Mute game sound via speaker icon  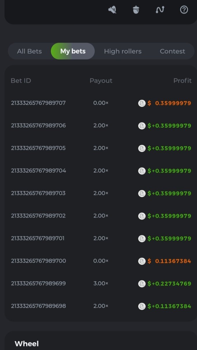click(x=112, y=10)
